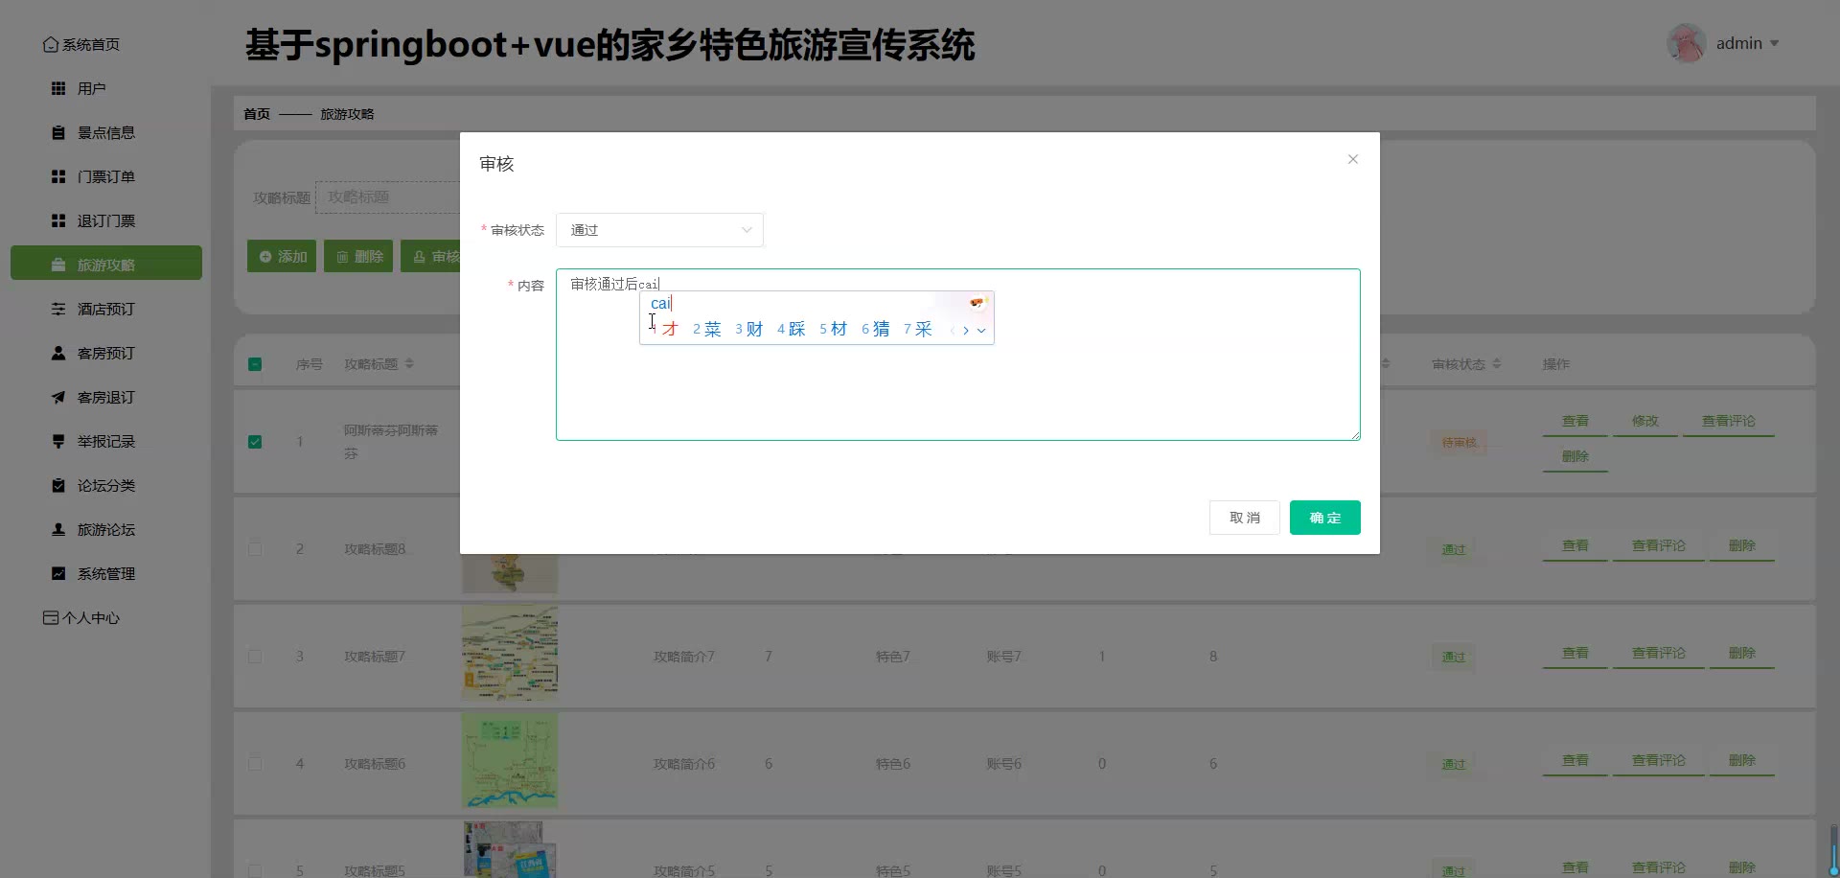Click the input method logo icon
Screen dimensions: 1840x878
(x=977, y=303)
